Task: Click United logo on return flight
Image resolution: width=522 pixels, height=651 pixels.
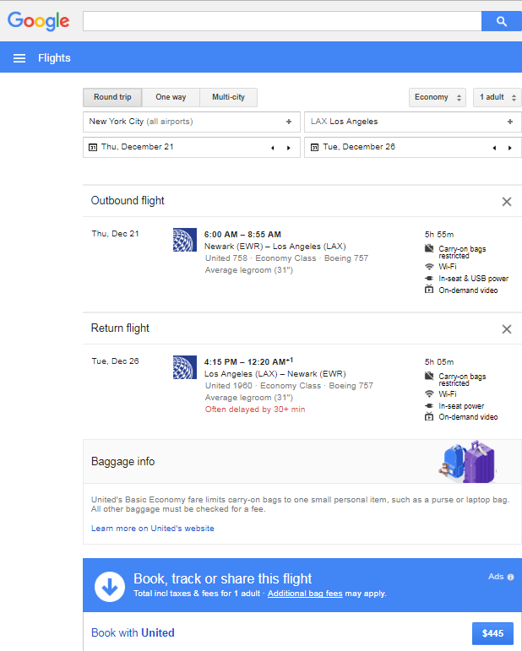Action: [x=185, y=367]
